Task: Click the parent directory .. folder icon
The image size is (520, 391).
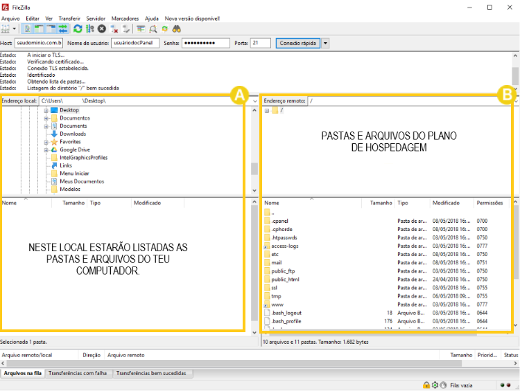Action: (267, 212)
